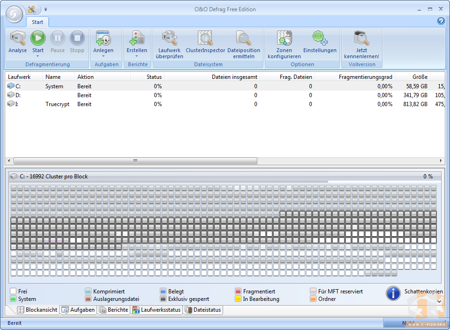This screenshot has height=330, width=450.
Task: Click the drive list scroll right arrow
Action: tap(441, 161)
